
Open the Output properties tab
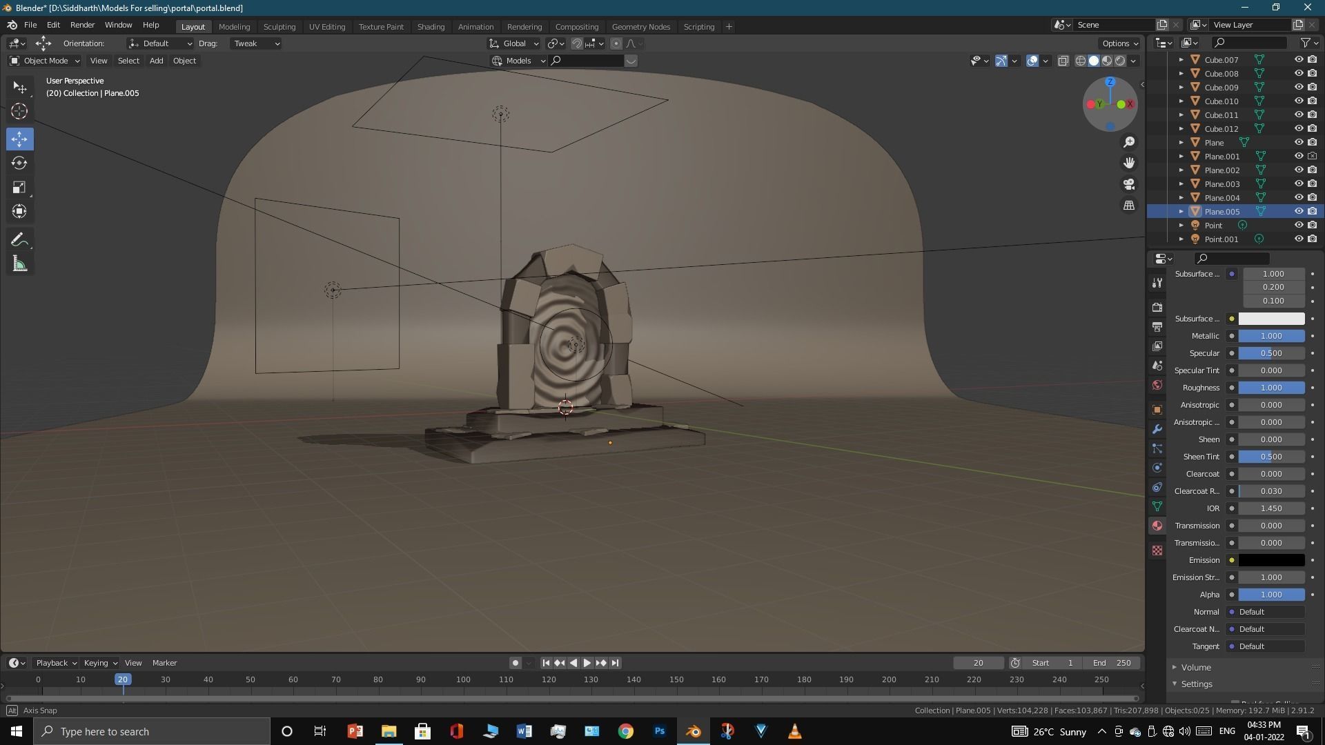tap(1157, 326)
